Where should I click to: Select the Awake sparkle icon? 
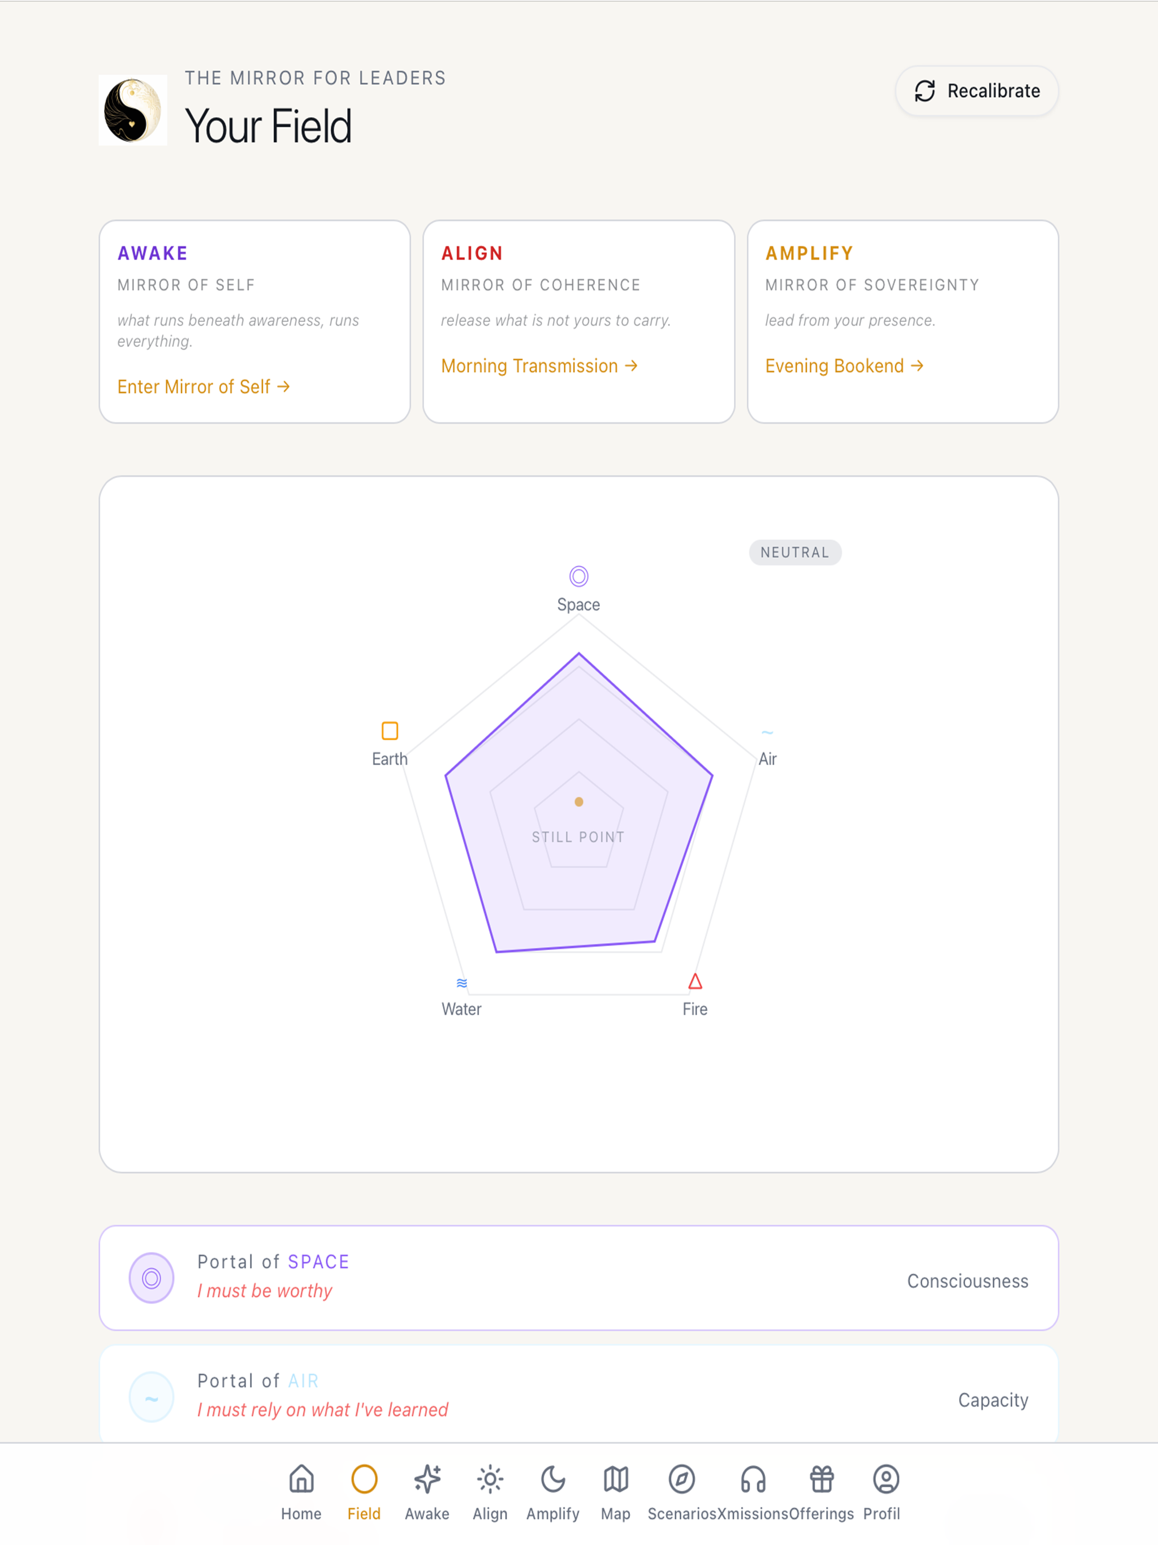pos(427,1479)
